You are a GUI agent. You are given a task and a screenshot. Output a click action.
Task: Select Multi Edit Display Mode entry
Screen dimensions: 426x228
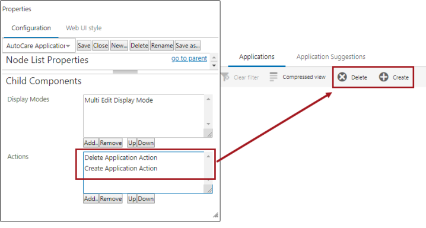click(119, 100)
